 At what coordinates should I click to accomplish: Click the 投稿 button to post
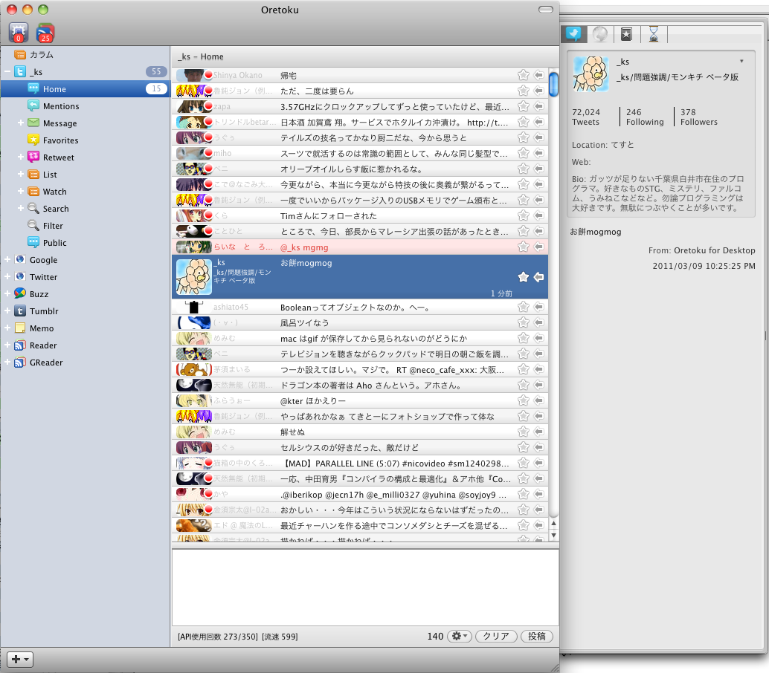point(537,637)
